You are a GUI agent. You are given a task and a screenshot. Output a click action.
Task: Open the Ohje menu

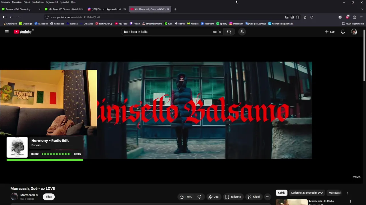coord(73,2)
